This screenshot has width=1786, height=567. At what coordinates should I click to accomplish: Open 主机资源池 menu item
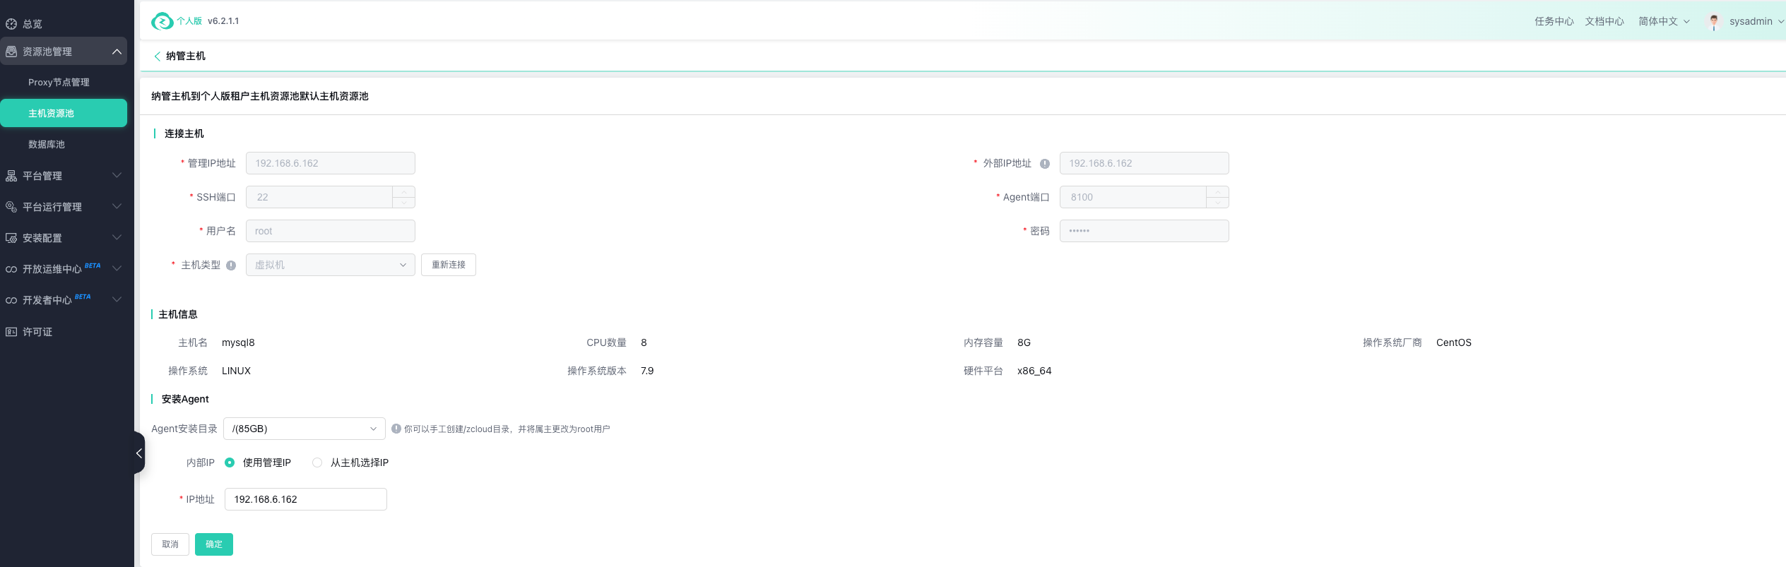click(x=64, y=113)
